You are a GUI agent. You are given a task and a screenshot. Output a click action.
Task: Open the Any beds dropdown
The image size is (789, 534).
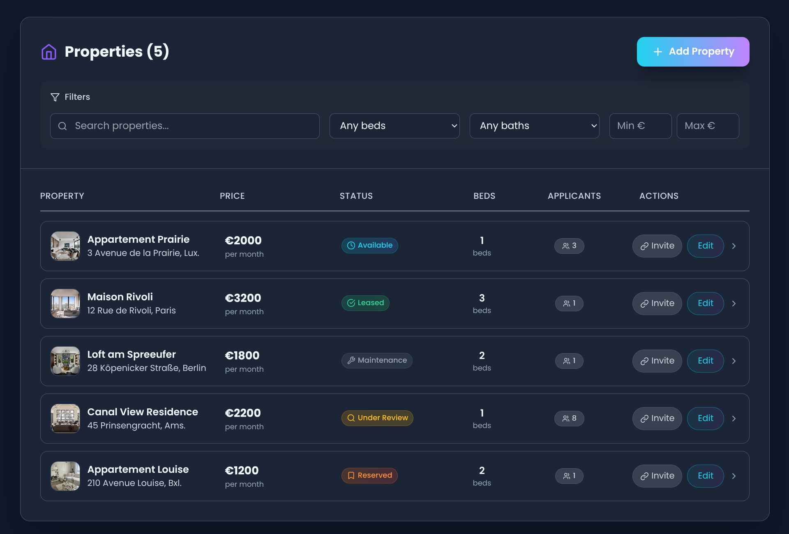click(394, 126)
